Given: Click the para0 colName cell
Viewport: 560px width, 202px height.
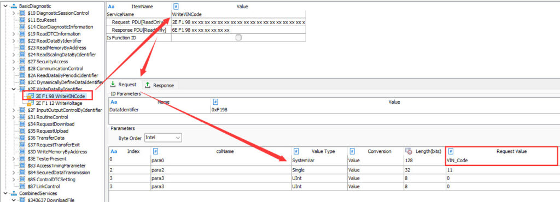Looking at the screenshot, I should [221, 161].
